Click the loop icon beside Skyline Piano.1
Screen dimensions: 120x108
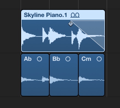pyautogui.click(x=75, y=15)
